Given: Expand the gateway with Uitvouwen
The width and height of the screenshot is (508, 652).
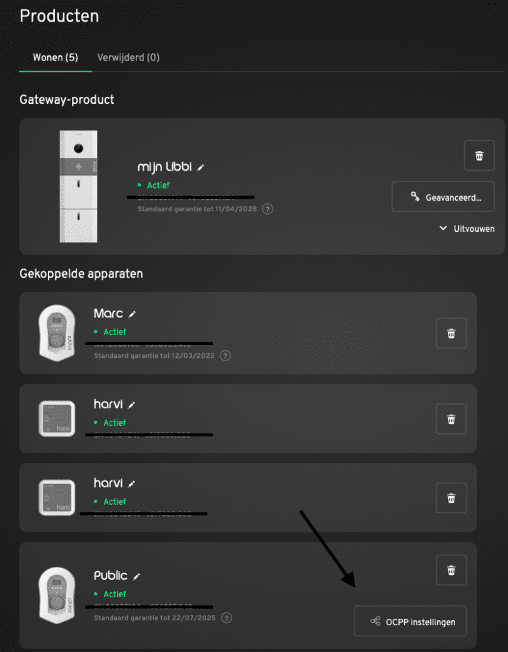Looking at the screenshot, I should [x=467, y=229].
